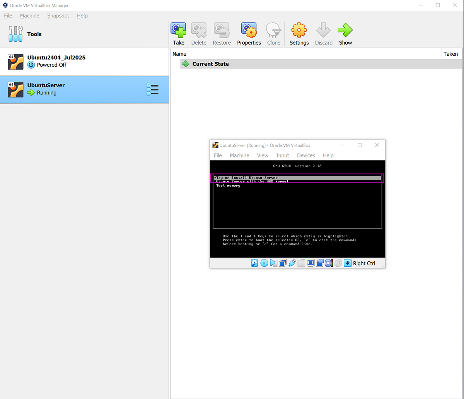Click the Running status text
Viewport: 464px width, 399px height.
[x=47, y=93]
